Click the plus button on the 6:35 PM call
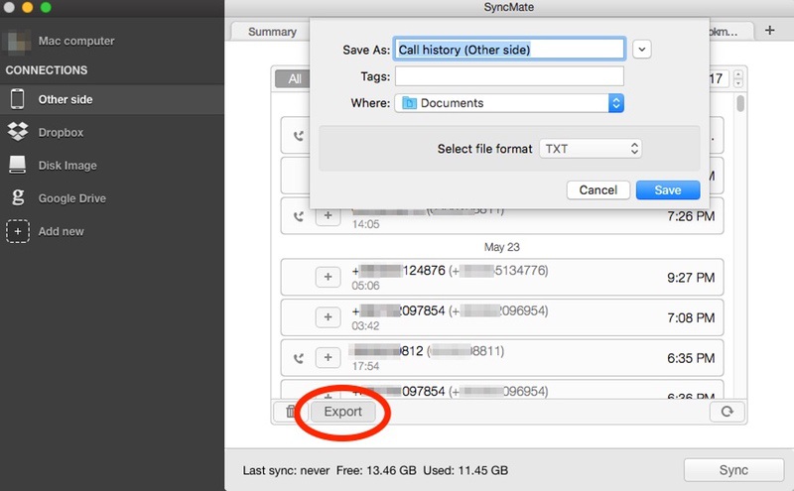794x491 pixels. click(x=329, y=357)
